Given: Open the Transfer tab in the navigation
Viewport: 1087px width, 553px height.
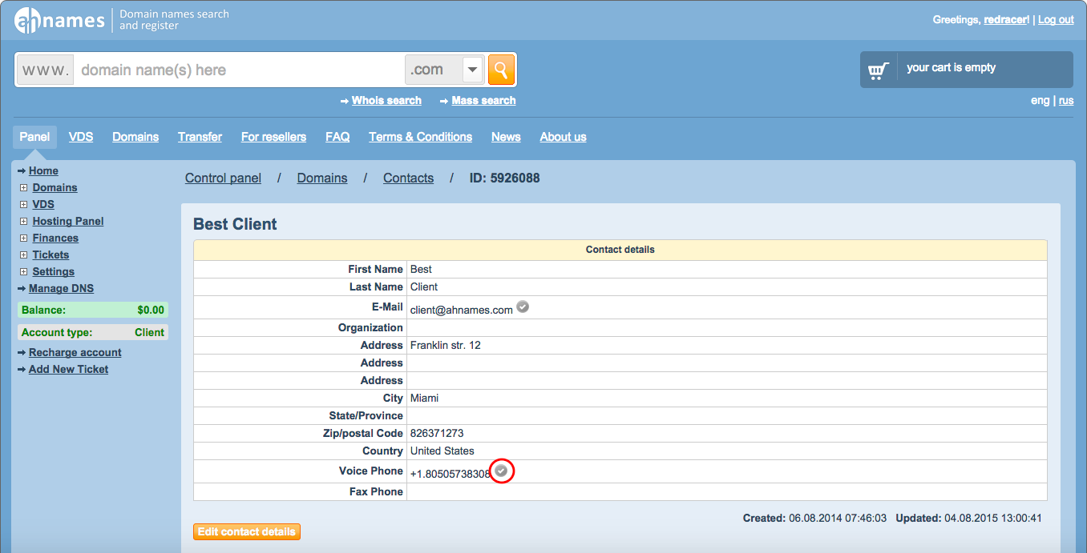Looking at the screenshot, I should (x=200, y=137).
